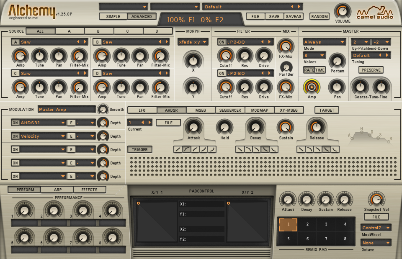Image resolution: width=402 pixels, height=259 pixels.
Task: Toggle ON for AHDSR1 modulation row
Action: pos(15,123)
